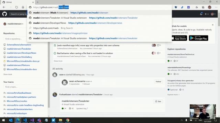Open Chrome from the taskbar

point(68,120)
